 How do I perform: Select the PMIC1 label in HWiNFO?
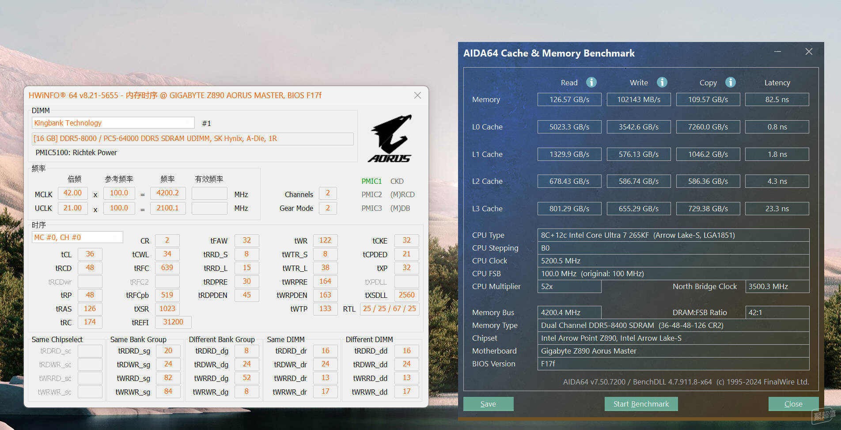click(371, 181)
